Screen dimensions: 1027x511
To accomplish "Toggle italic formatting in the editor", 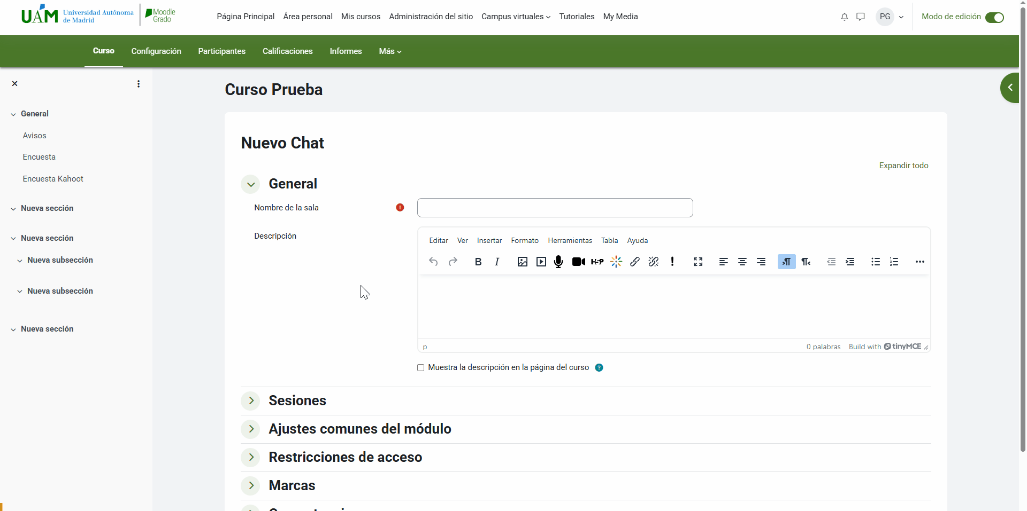I will point(497,262).
